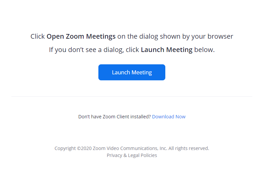Click the All rights reserved text
259x169 pixels.
(x=189, y=148)
